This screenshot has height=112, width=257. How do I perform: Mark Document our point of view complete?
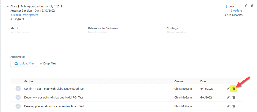(18, 98)
